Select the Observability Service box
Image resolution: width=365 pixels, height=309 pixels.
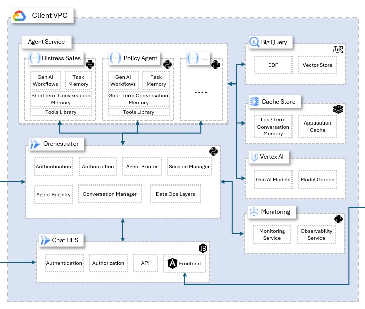pos(316,235)
